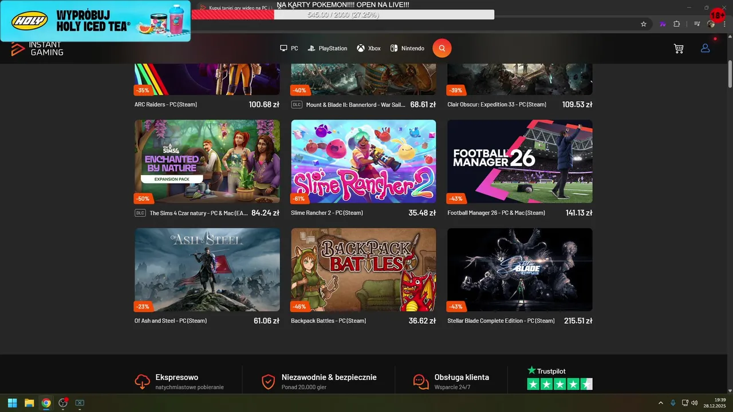733x412 pixels.
Task: Open the Windows Start menu
Action: [12, 403]
